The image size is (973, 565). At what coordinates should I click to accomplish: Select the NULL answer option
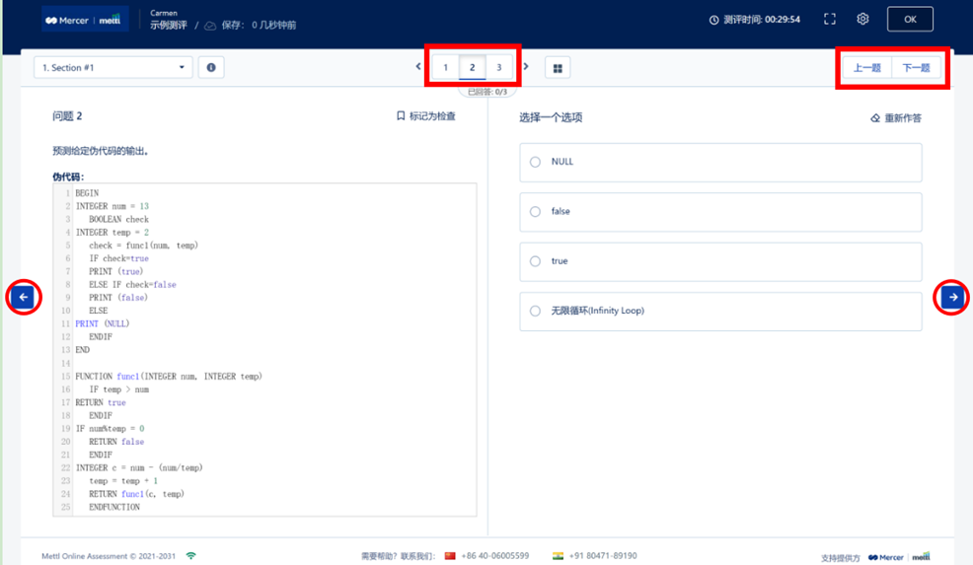535,162
